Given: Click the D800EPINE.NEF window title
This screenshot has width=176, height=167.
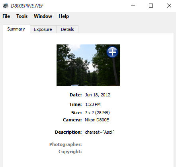Looking at the screenshot, I should point(27,6).
